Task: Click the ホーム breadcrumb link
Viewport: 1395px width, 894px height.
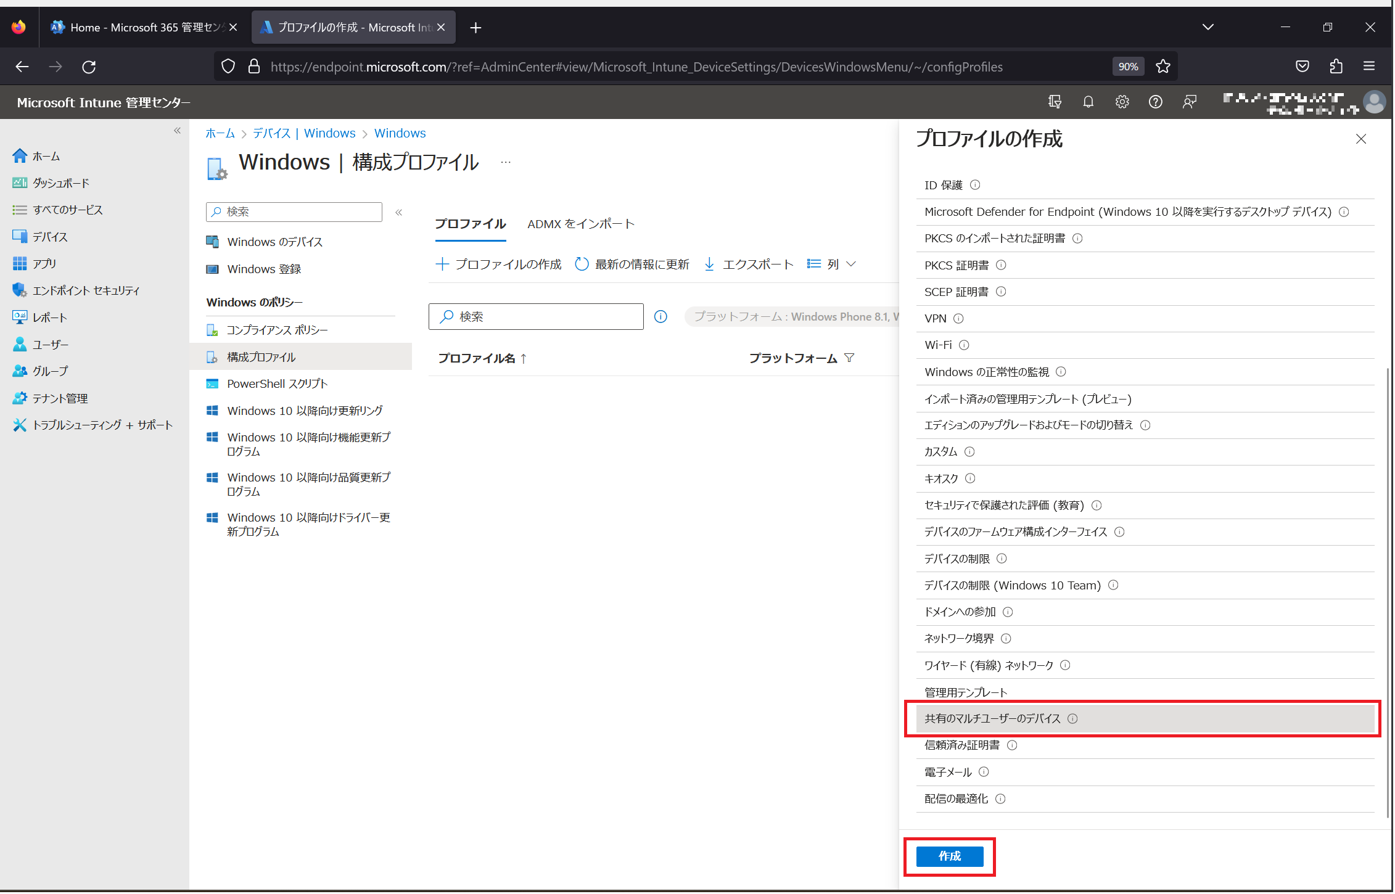Action: [x=220, y=133]
